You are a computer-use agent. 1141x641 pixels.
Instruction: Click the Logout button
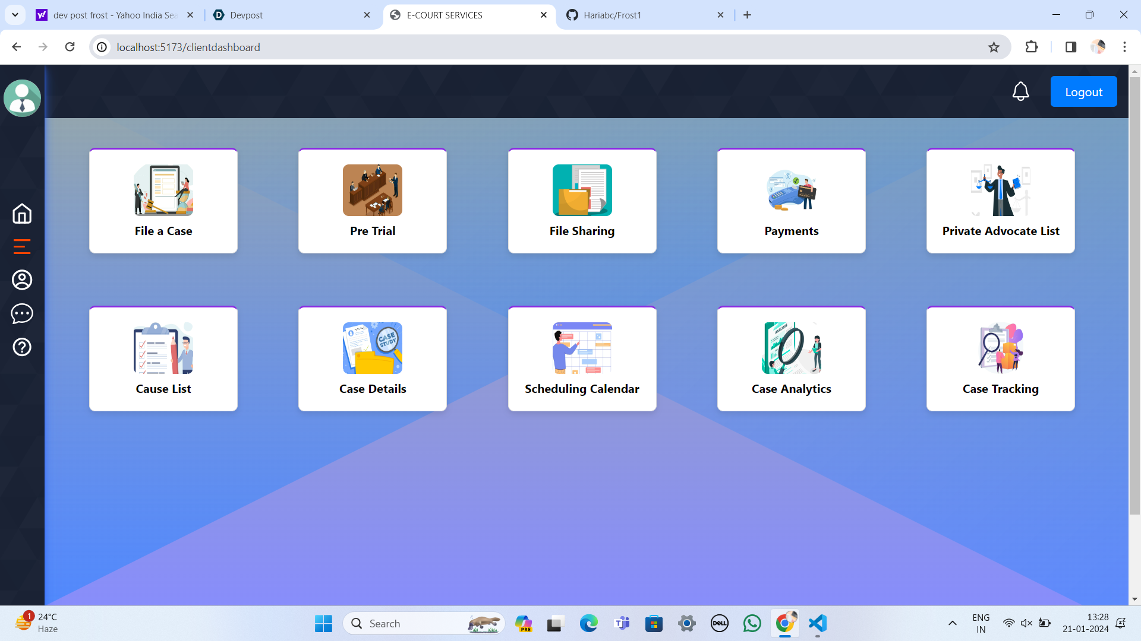click(1083, 92)
